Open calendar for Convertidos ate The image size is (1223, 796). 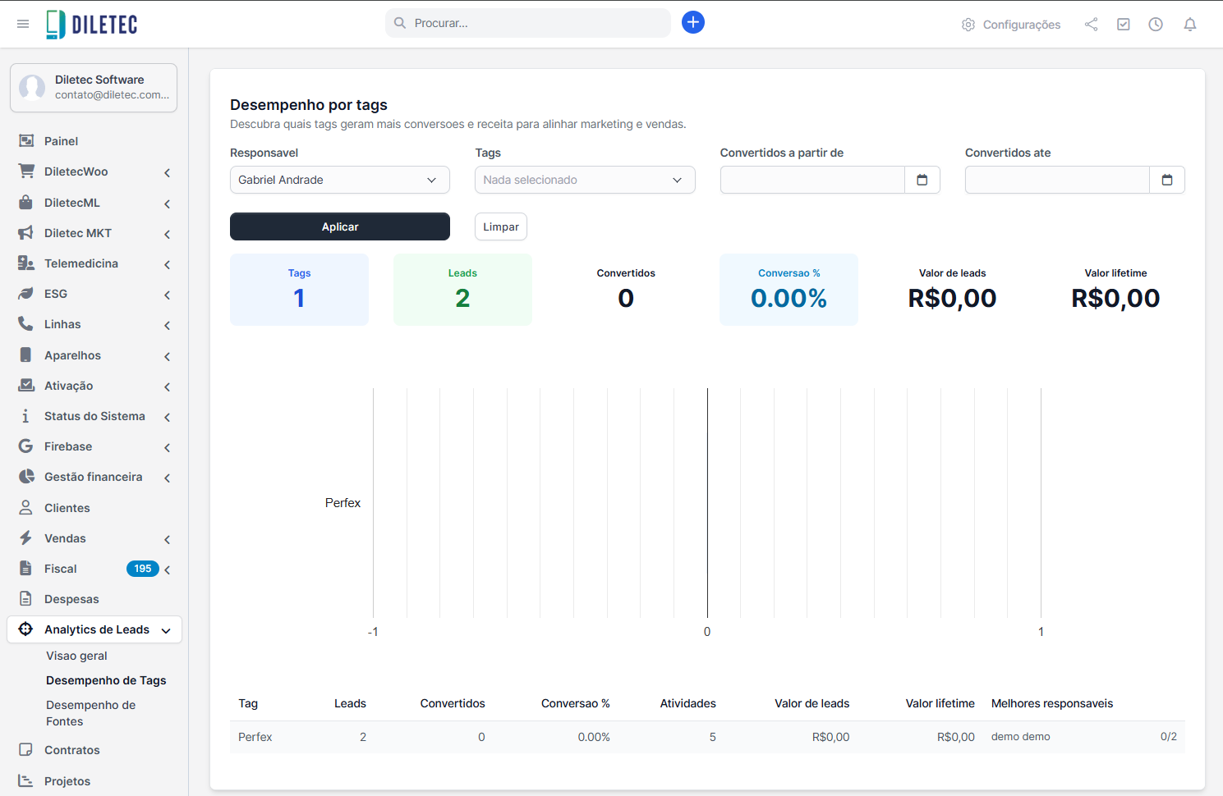(1166, 180)
